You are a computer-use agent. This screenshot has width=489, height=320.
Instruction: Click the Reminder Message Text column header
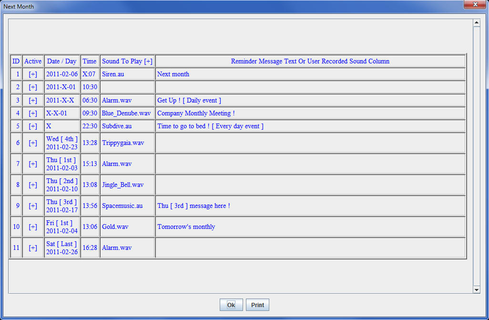pyautogui.click(x=310, y=61)
